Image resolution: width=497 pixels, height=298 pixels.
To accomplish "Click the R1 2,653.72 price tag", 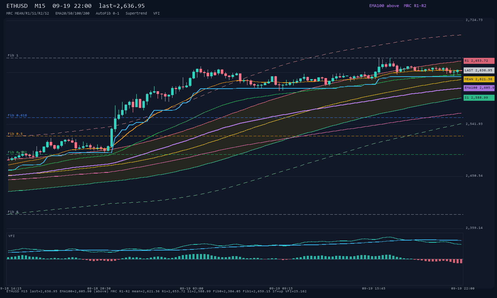I will click(479, 61).
